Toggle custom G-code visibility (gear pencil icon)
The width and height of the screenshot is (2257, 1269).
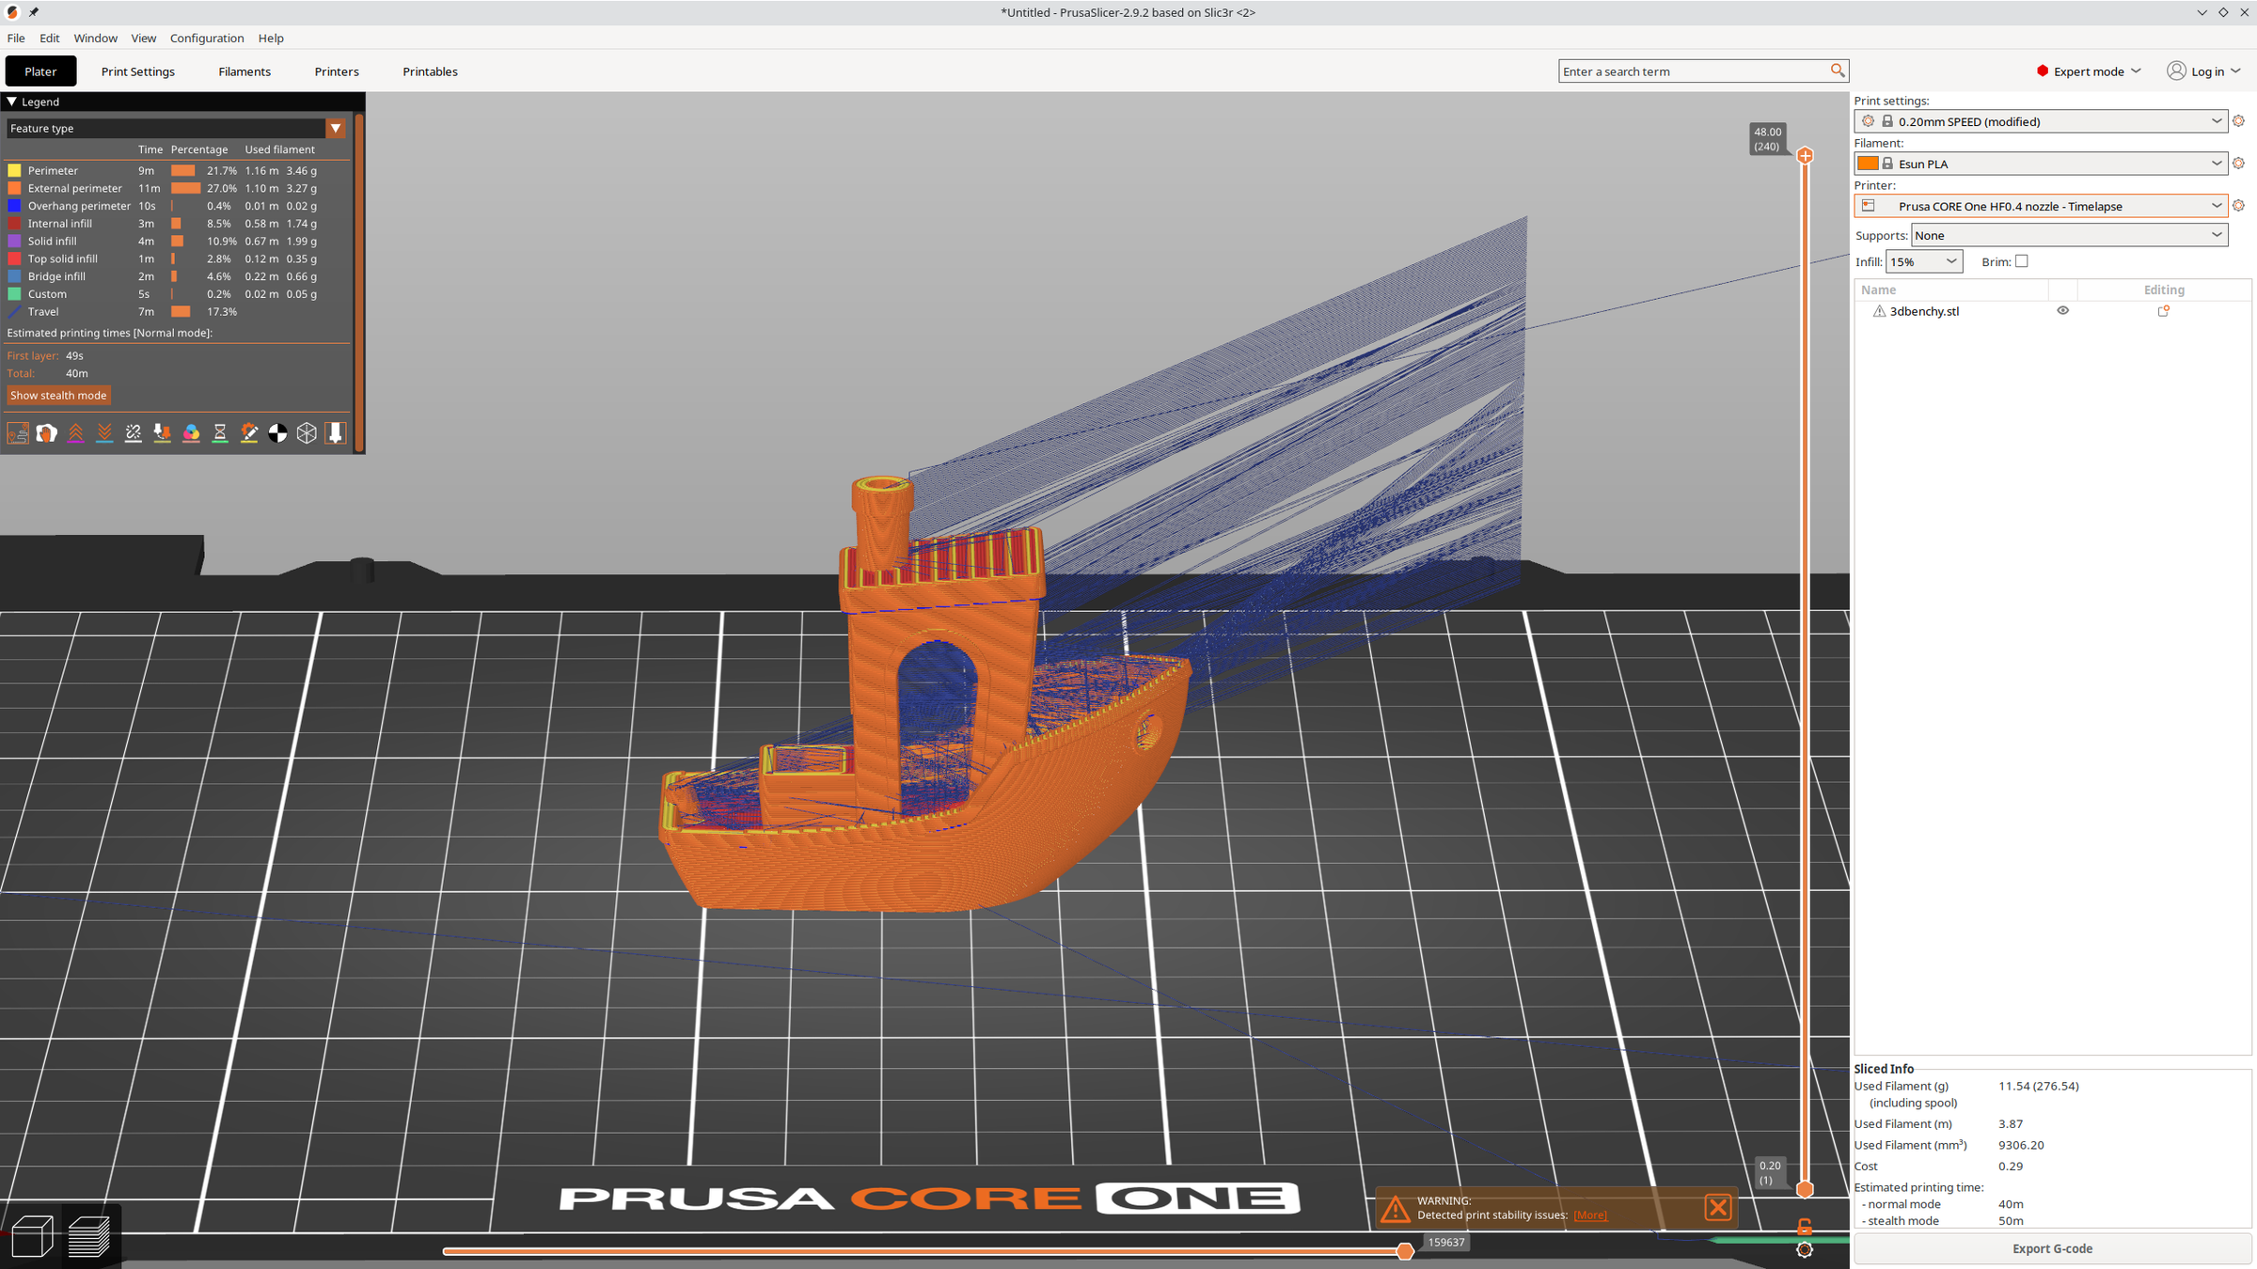tap(249, 432)
